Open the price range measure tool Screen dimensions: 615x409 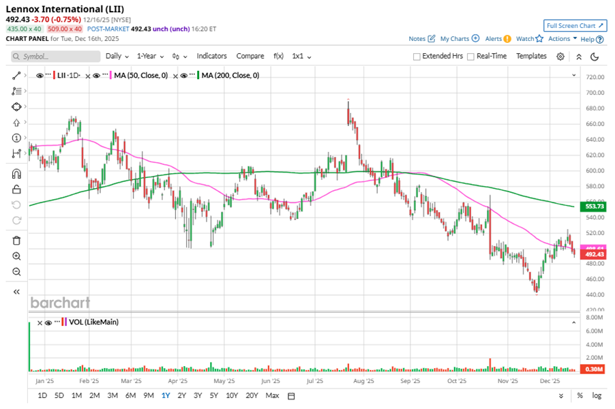click(16, 154)
